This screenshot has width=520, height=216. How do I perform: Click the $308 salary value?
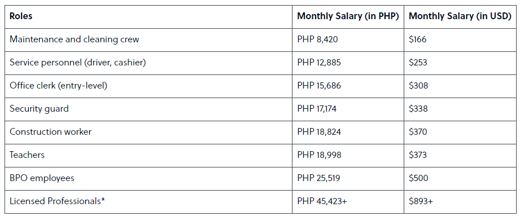pos(418,86)
